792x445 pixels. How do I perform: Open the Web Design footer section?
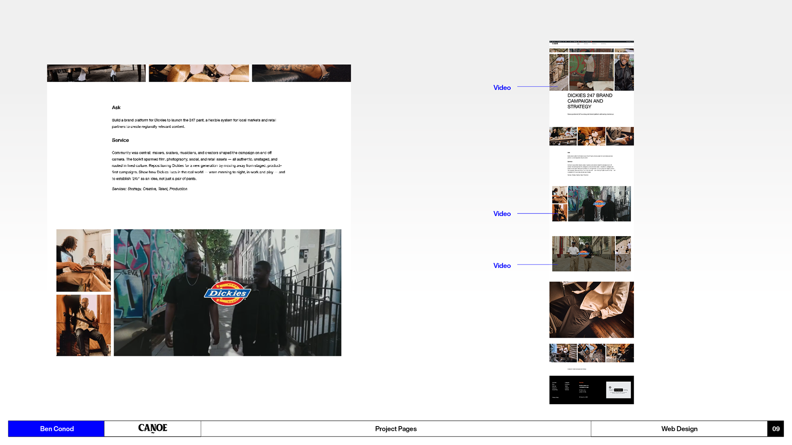(x=679, y=429)
